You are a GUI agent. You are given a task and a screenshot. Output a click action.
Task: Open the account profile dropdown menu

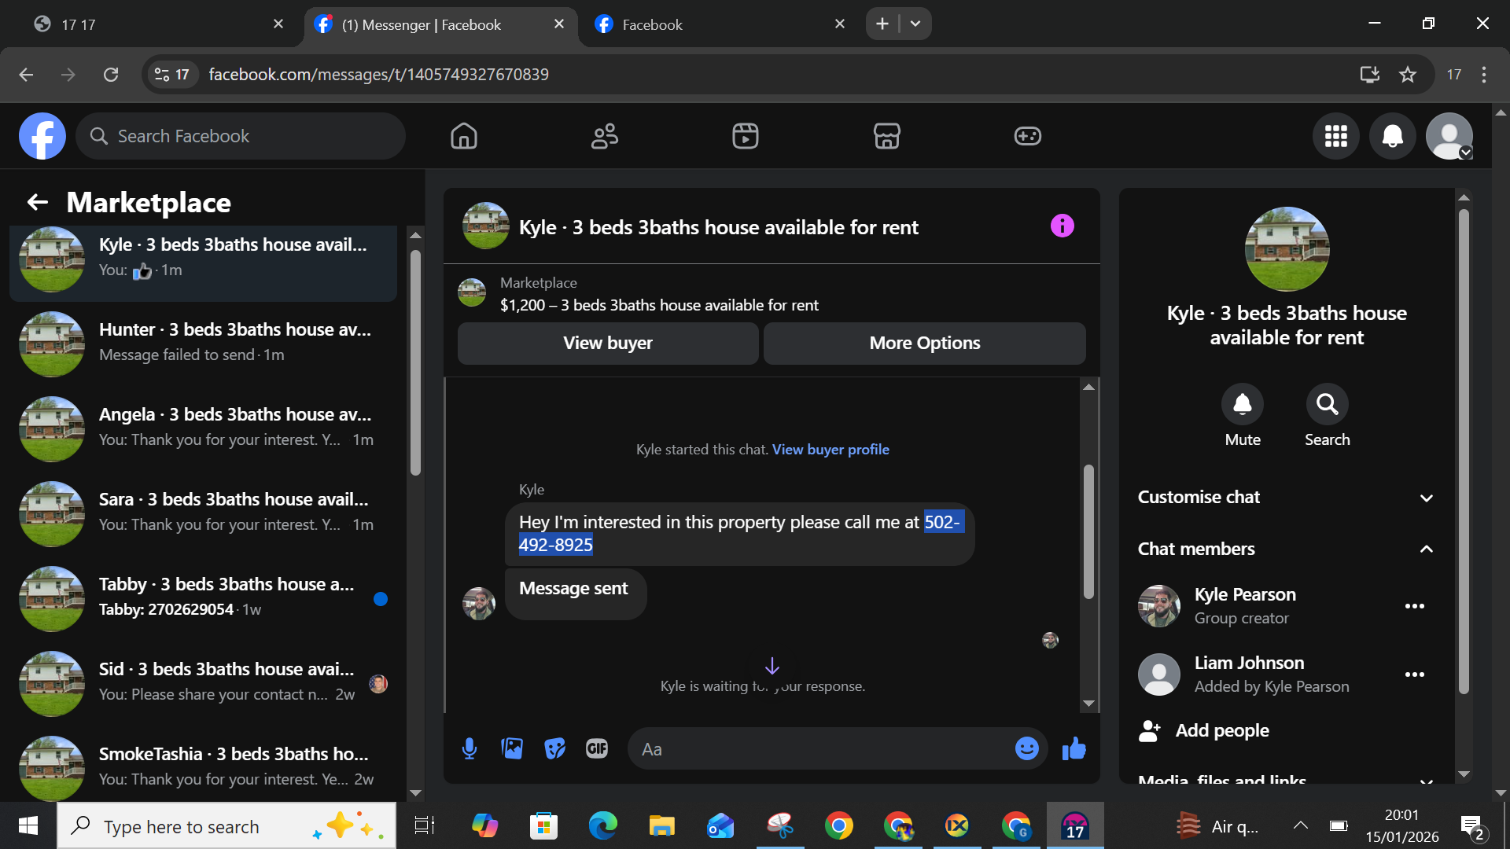click(x=1449, y=136)
